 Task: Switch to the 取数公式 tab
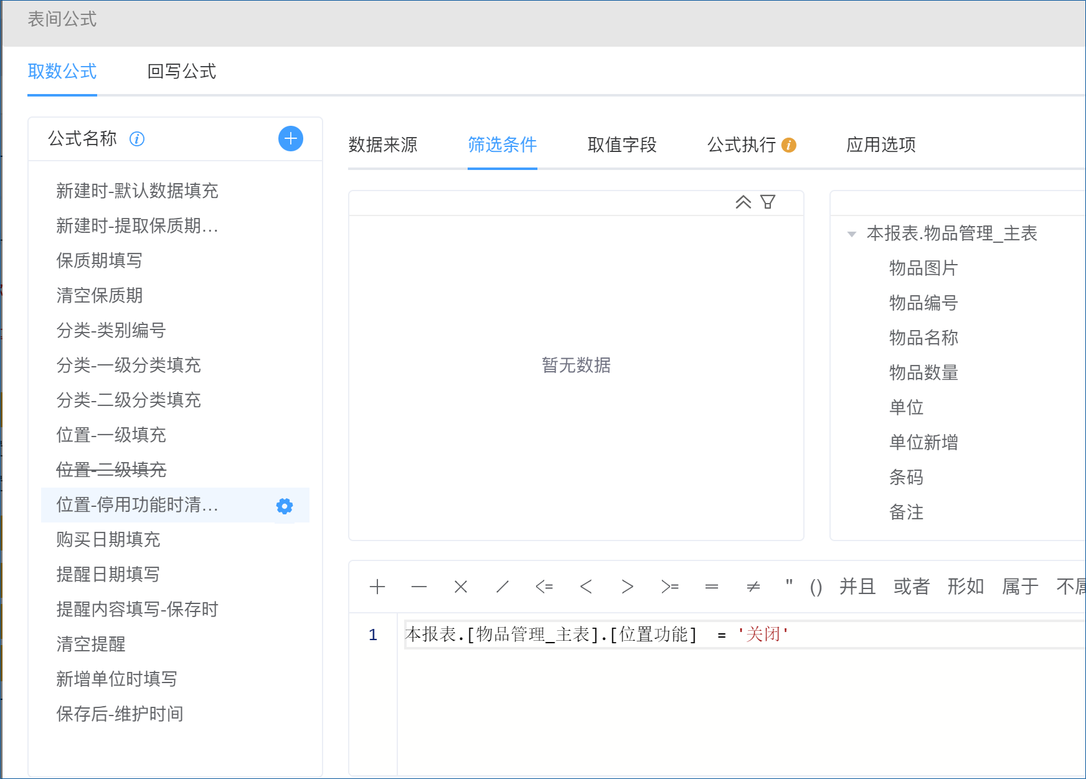pos(62,71)
